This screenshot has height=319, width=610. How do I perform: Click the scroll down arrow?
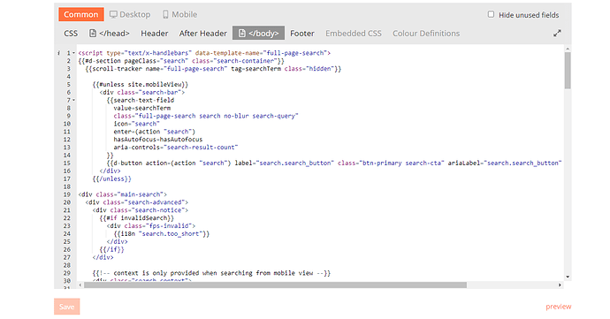point(568,277)
